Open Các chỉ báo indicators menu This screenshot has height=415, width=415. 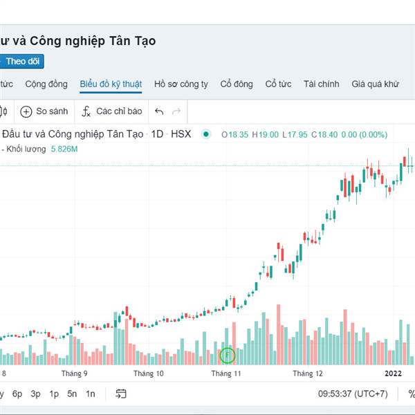[x=112, y=111]
